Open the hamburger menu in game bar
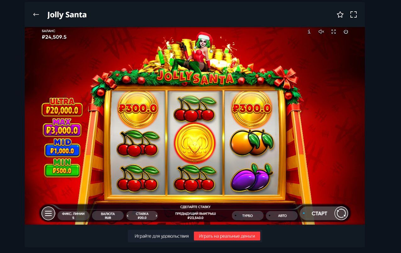 click(48, 213)
